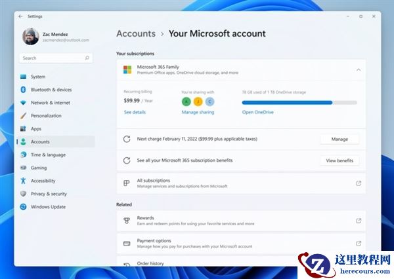Open Privacy & security shield icon
This screenshot has width=394, height=279.
[x=23, y=194]
